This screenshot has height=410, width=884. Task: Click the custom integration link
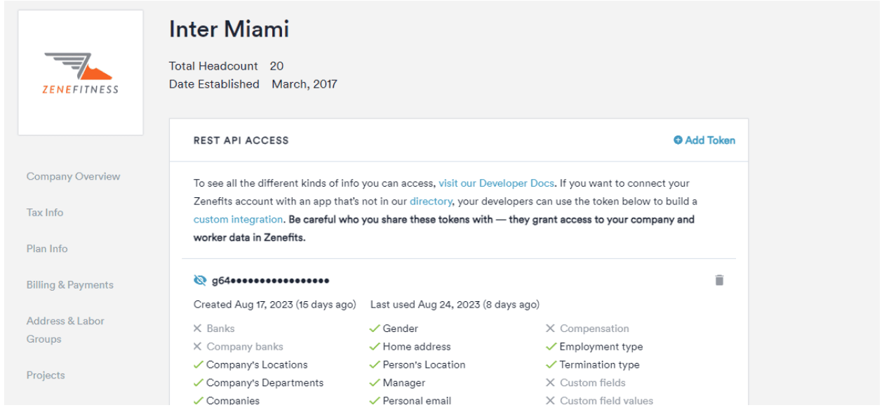pos(238,220)
